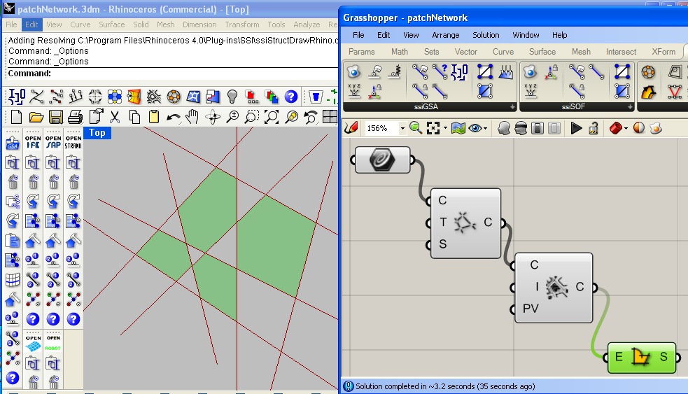Screen dimensions: 688x394
Task: Click the Rhino Command input line
Action: 172,73
